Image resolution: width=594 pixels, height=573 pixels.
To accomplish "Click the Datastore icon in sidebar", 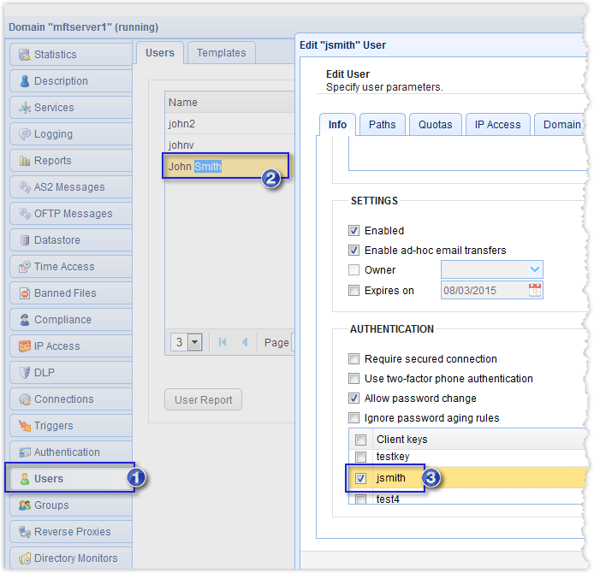I will pos(24,240).
